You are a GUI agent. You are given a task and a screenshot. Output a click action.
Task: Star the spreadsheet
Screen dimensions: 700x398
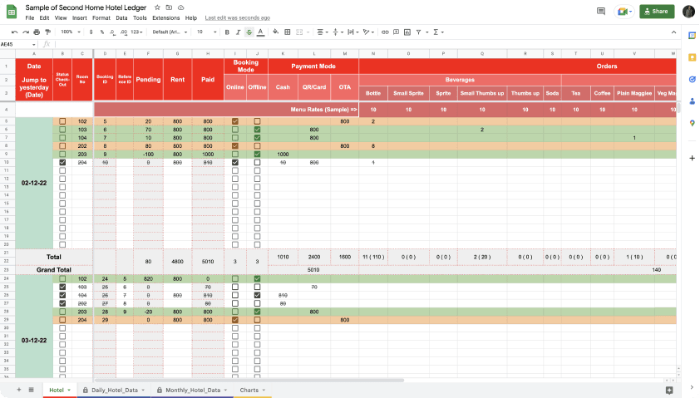[x=157, y=7]
